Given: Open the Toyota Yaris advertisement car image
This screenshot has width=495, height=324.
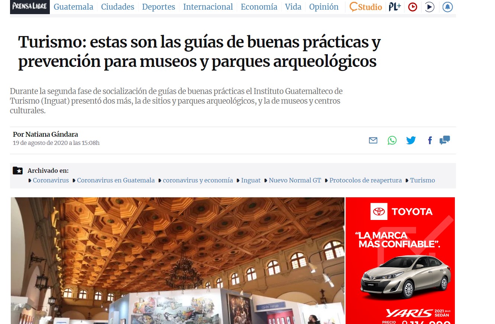Looking at the screenshot, I should 405,277.
